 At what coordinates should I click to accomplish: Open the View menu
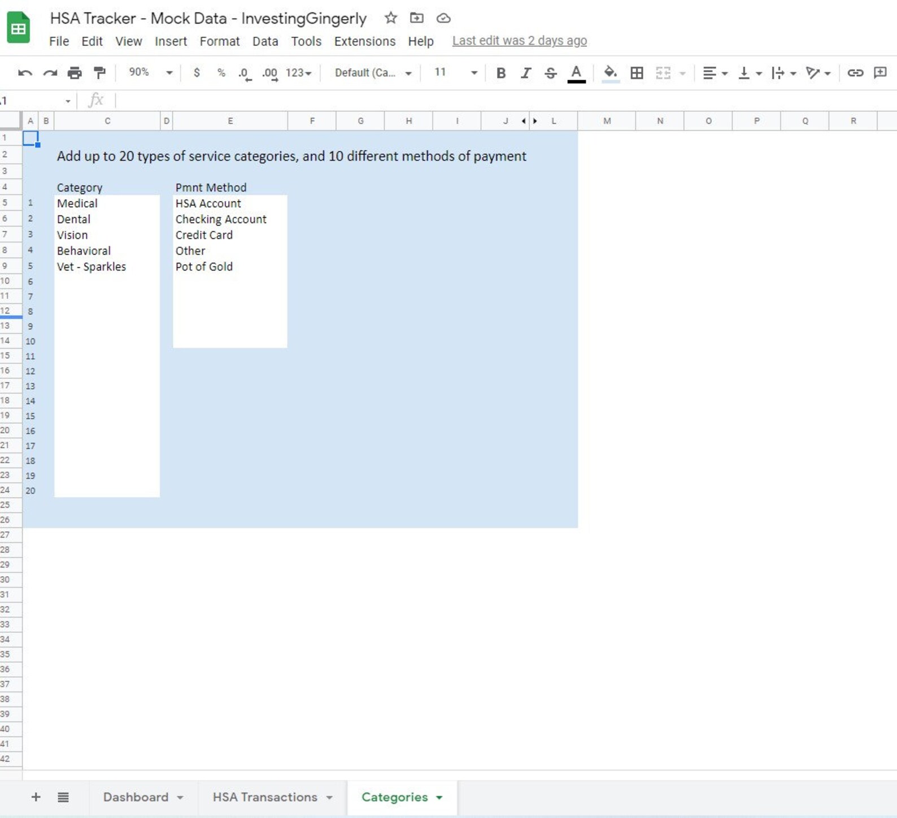(x=129, y=41)
